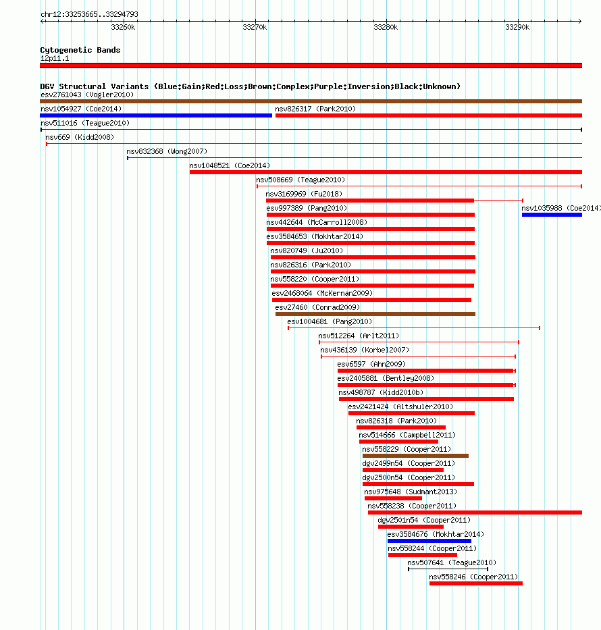Screen dimensions: 601x630
Task: Click the esv3584676 blue gain bar
Action: 429,541
